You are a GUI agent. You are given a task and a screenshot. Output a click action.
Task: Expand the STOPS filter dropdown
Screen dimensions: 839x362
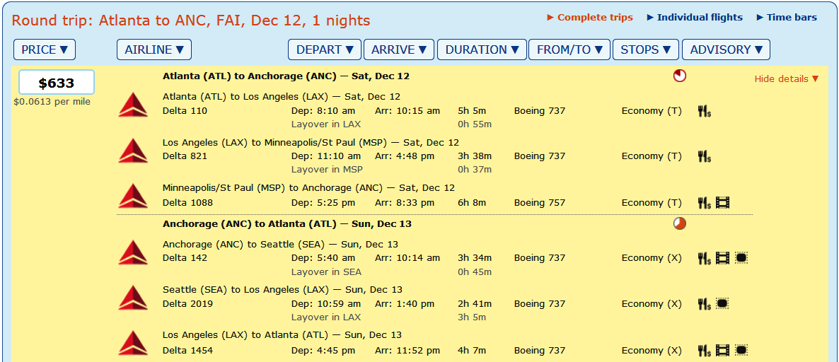(646, 49)
